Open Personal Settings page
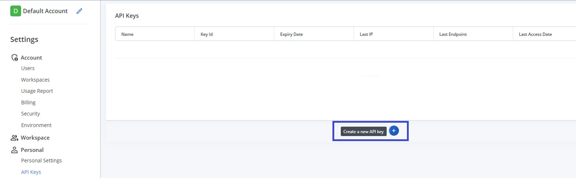The image size is (576, 178). tap(41, 160)
